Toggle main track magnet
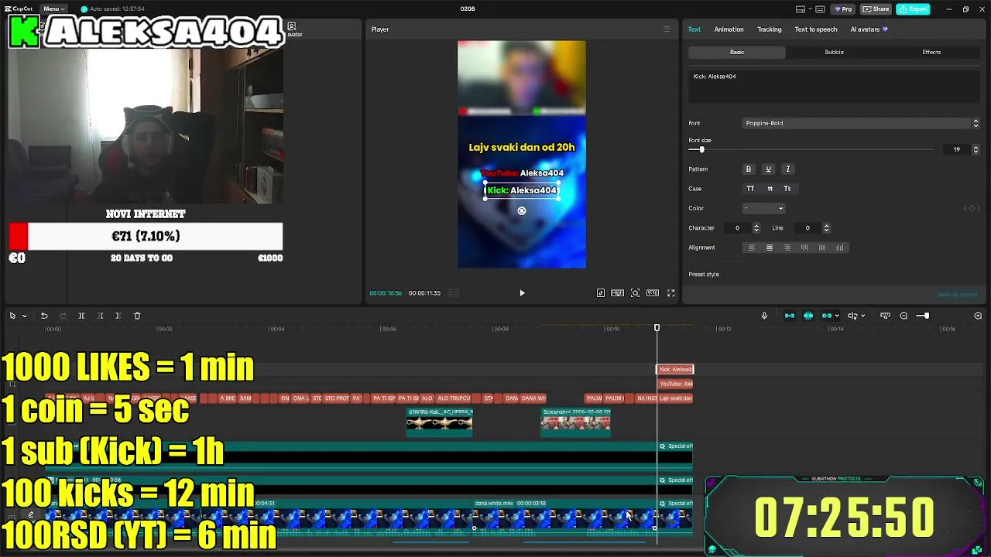This screenshot has height=557, width=991. coord(790,316)
